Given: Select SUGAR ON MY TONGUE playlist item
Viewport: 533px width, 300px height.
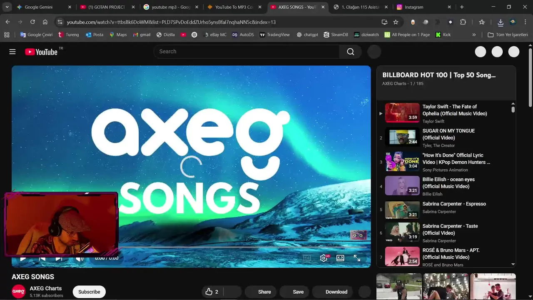Looking at the screenshot, I should 446,137.
